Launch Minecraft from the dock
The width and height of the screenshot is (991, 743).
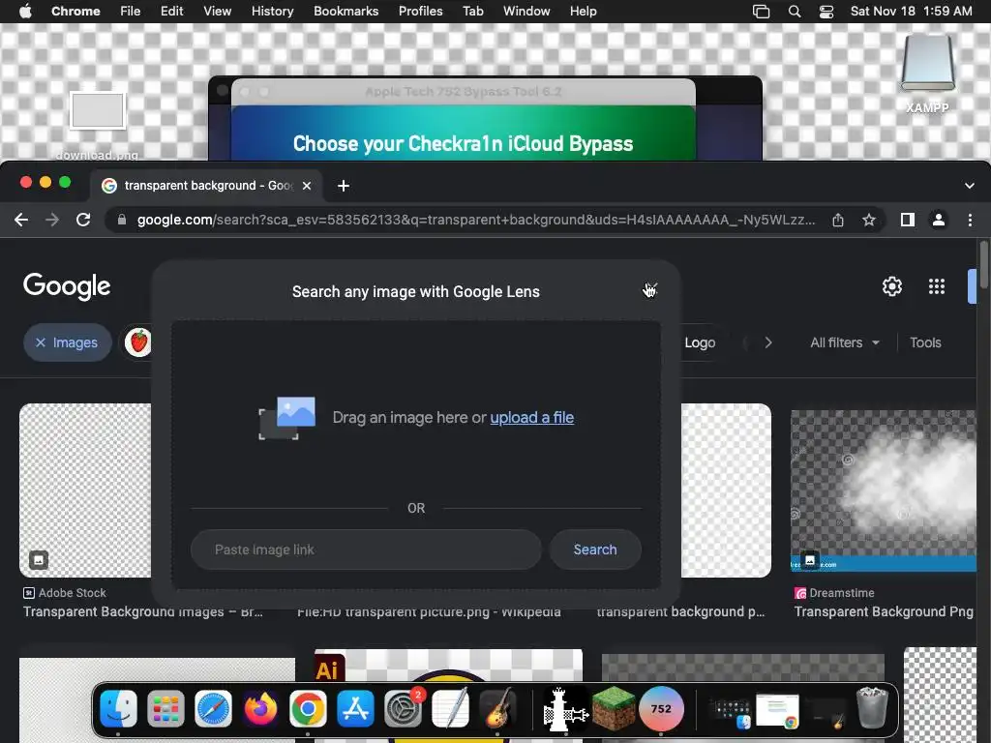click(x=614, y=708)
